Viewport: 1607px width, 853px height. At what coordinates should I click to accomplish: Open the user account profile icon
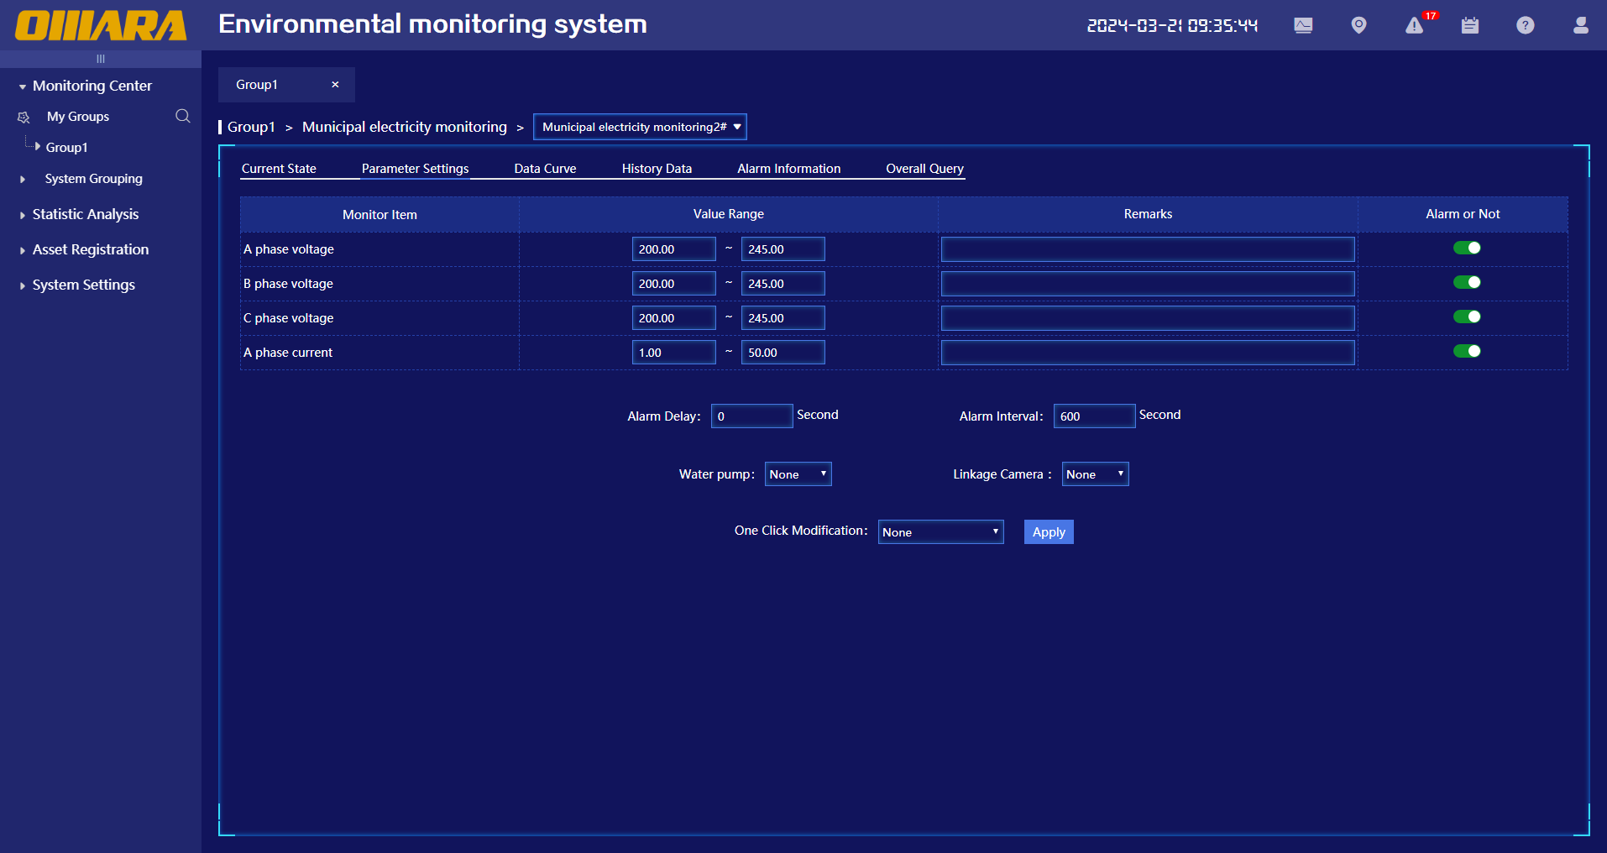click(1580, 25)
